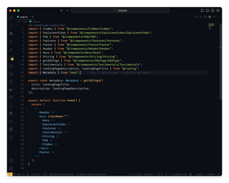Screen dimensions: 229x183
Task: Open the Extensions view with update badge
Action: click(x=11, y=58)
